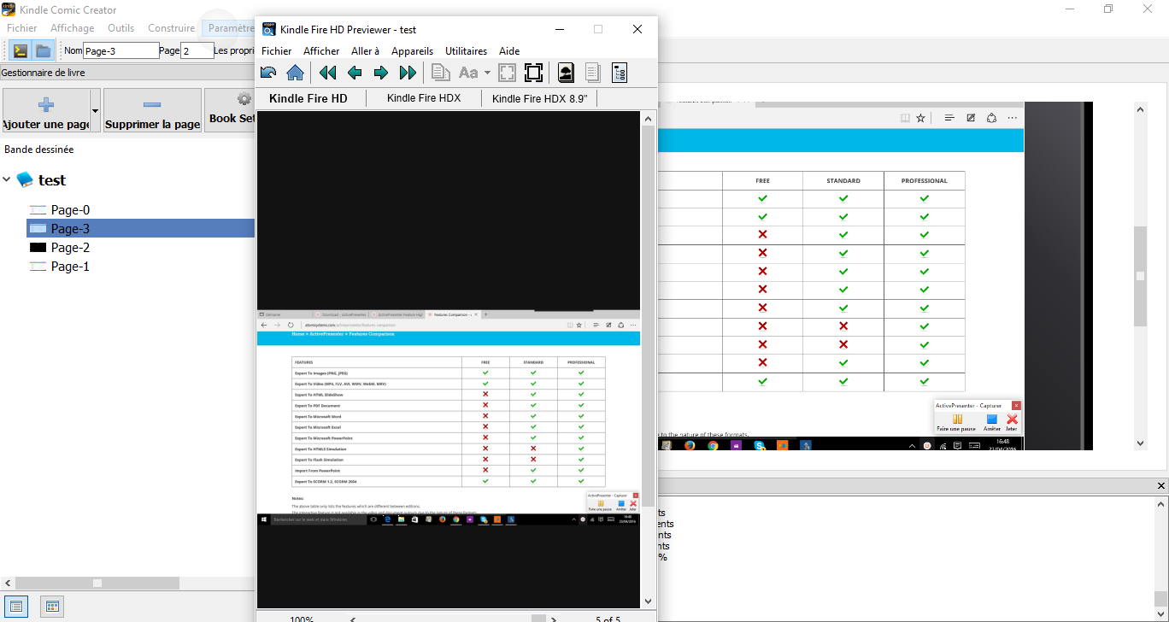Click the rotate/undo arrow icon in Previewer toolbar
The width and height of the screenshot is (1169, 622).
pyautogui.click(x=268, y=73)
